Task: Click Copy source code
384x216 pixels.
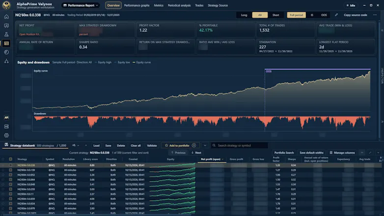Action: pos(356,15)
